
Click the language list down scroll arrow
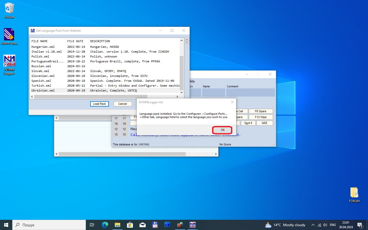pyautogui.click(x=182, y=93)
